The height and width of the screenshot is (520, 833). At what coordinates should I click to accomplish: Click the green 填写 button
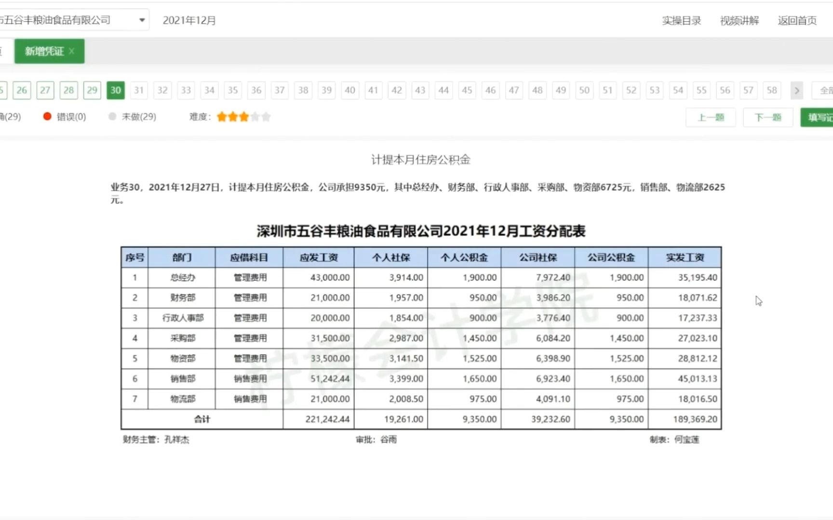[817, 117]
